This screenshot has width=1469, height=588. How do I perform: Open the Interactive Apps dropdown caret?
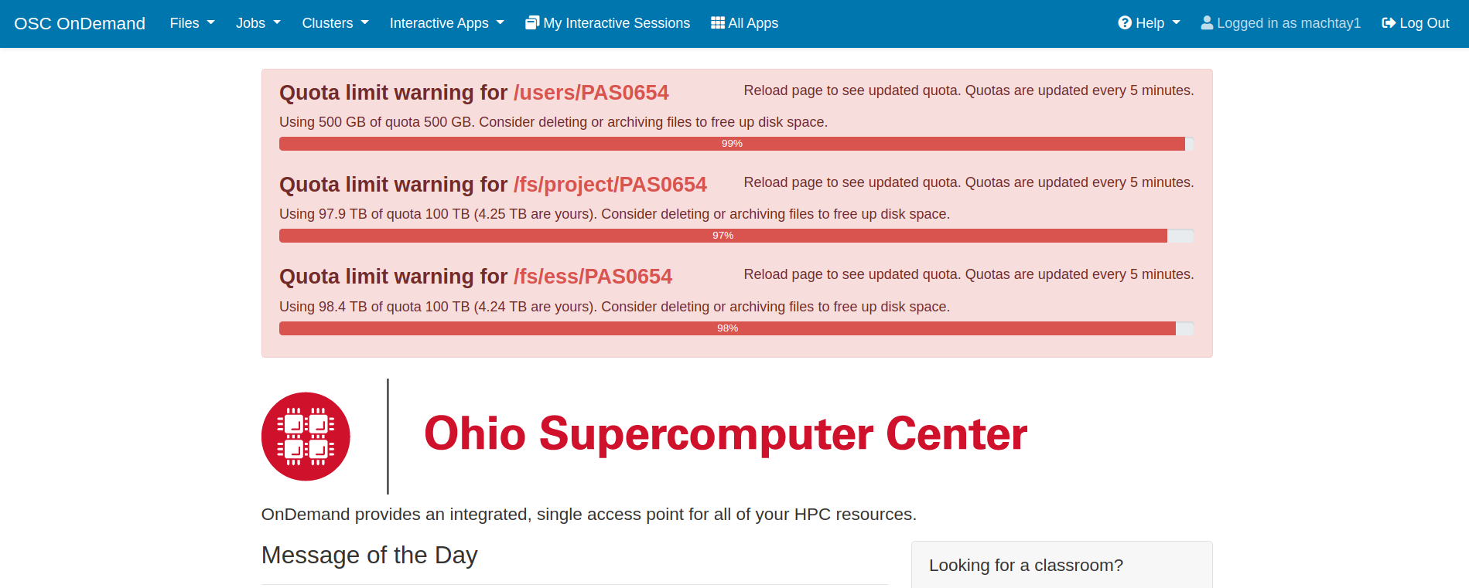[500, 23]
